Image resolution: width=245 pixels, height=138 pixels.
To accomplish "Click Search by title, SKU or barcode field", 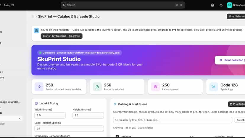I will [x=173, y=120].
